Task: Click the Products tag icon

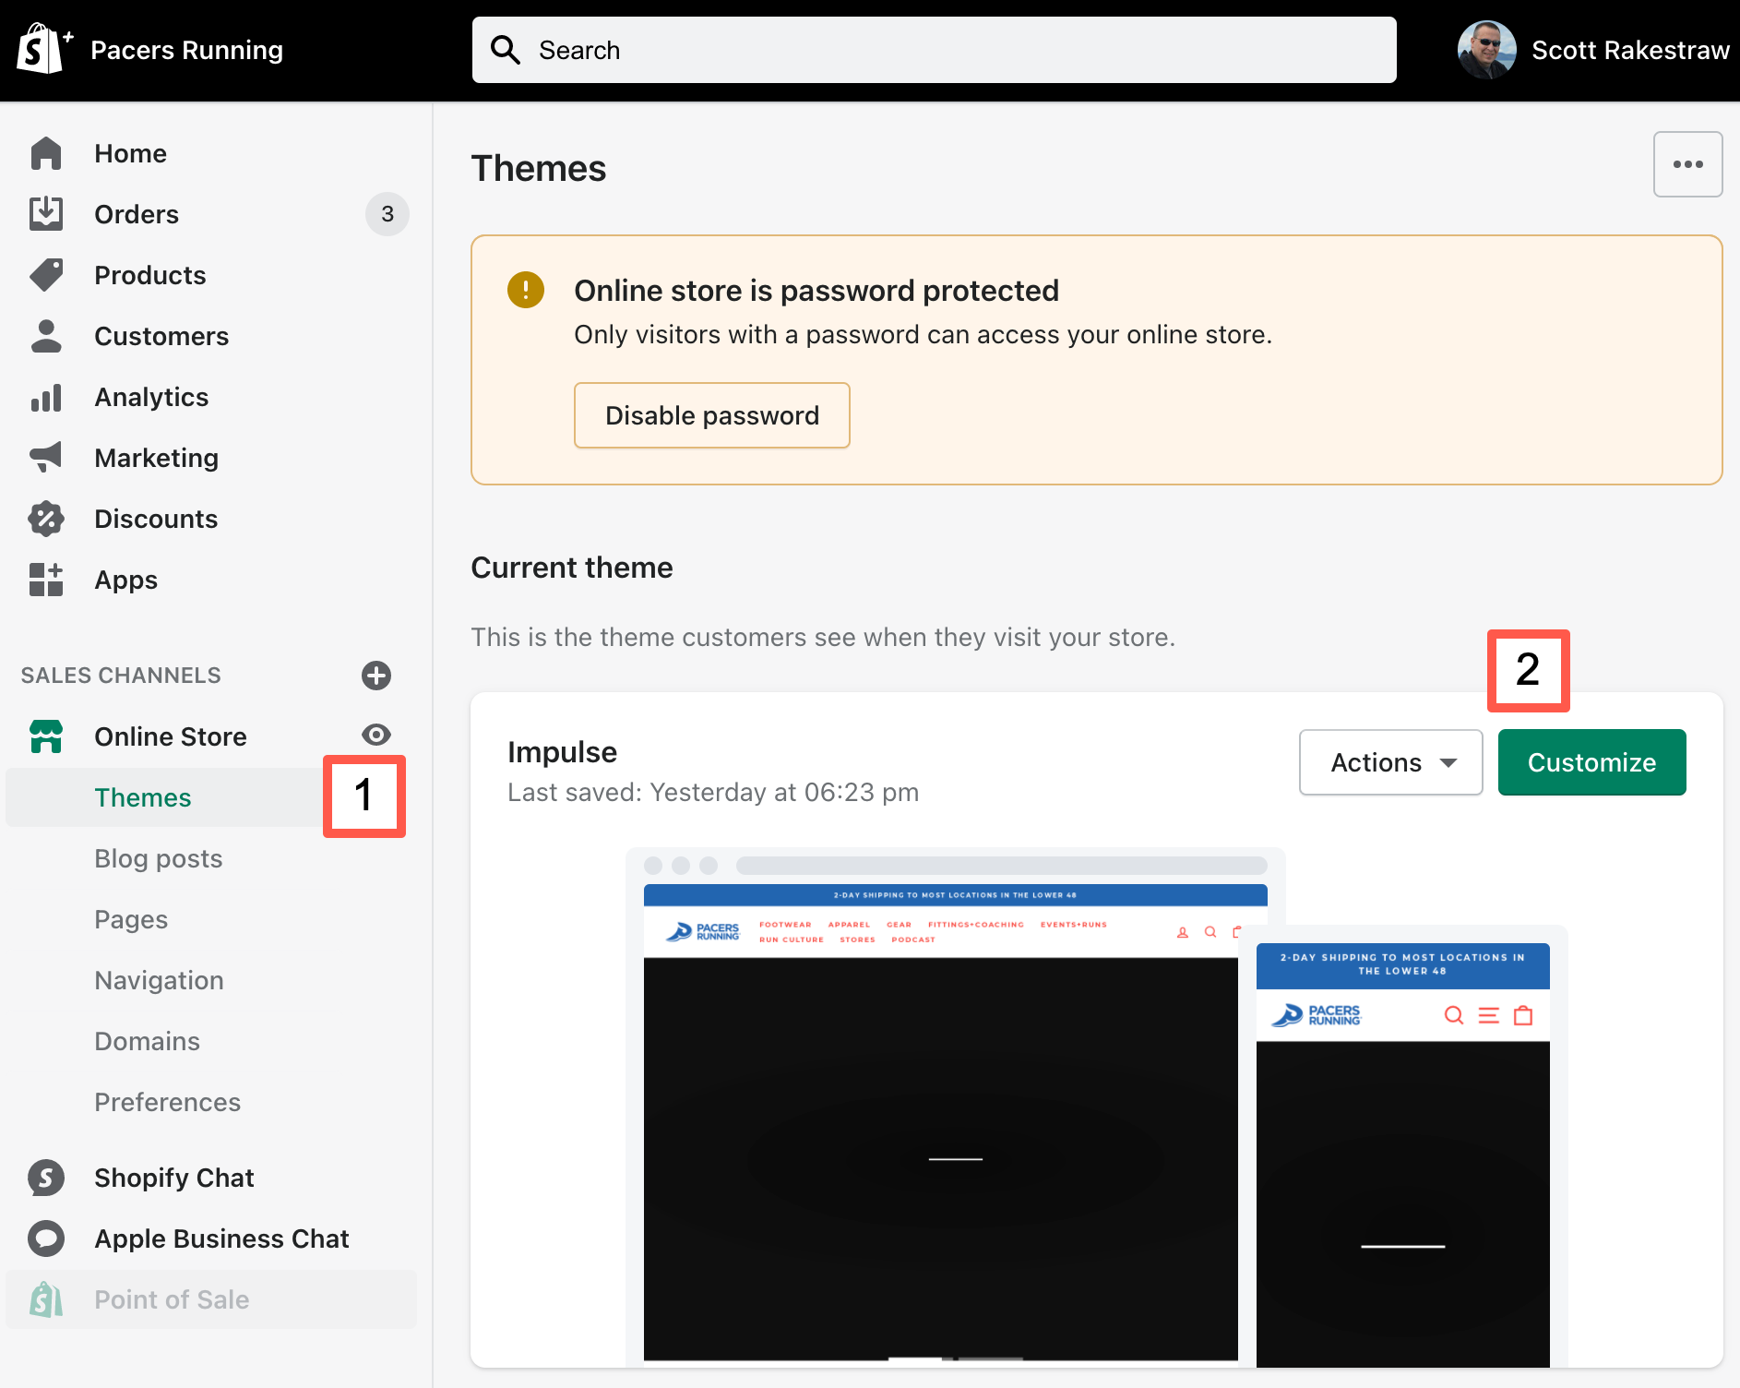Action: (x=46, y=275)
